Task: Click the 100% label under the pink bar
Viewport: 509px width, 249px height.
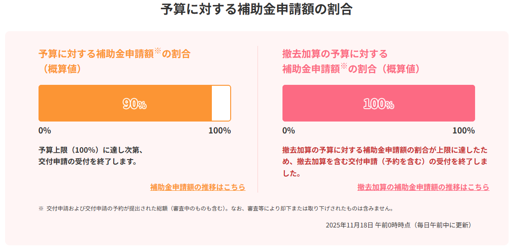Action: (464, 130)
